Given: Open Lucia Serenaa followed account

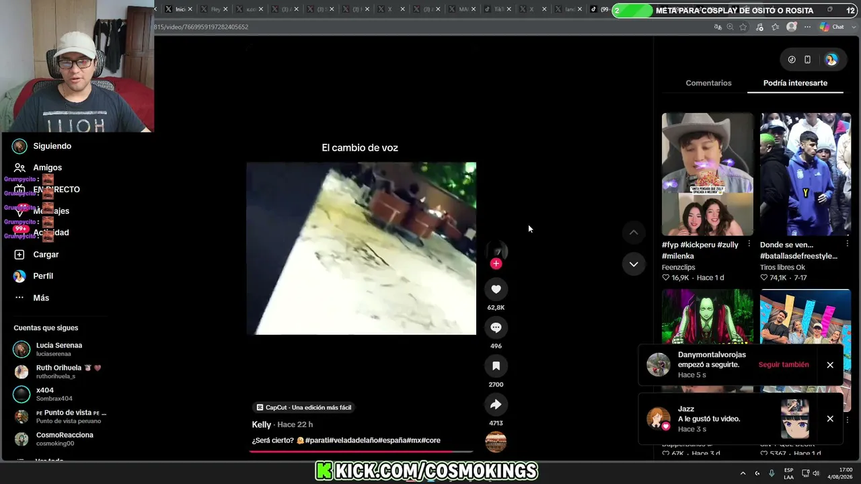Looking at the screenshot, I should click(59, 349).
